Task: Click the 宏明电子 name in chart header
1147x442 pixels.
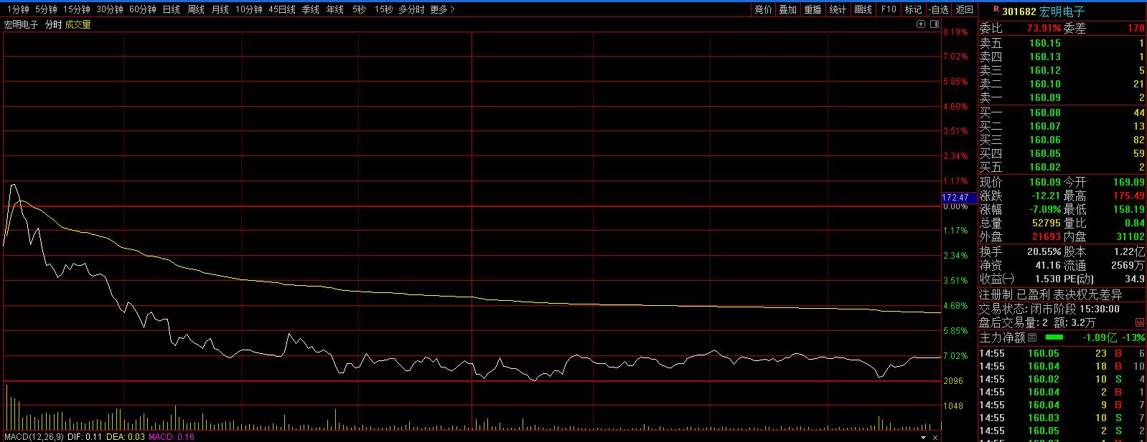Action: click(22, 24)
